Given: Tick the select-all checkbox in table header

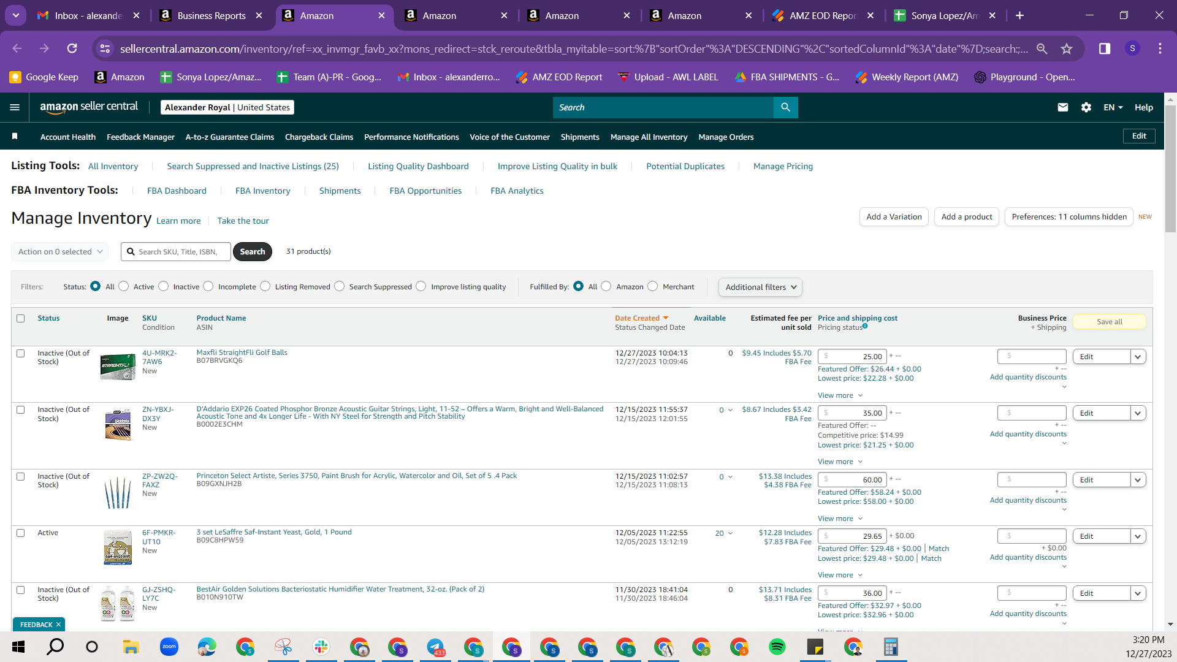Looking at the screenshot, I should [x=21, y=318].
